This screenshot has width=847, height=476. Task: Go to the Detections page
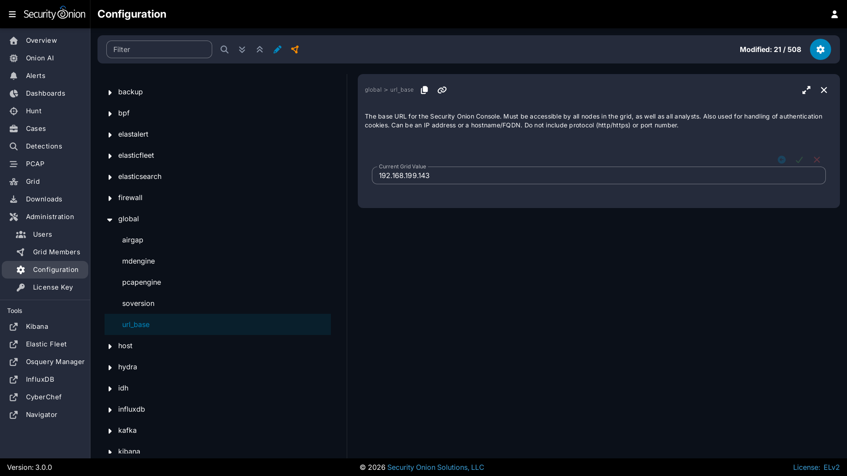(x=44, y=146)
